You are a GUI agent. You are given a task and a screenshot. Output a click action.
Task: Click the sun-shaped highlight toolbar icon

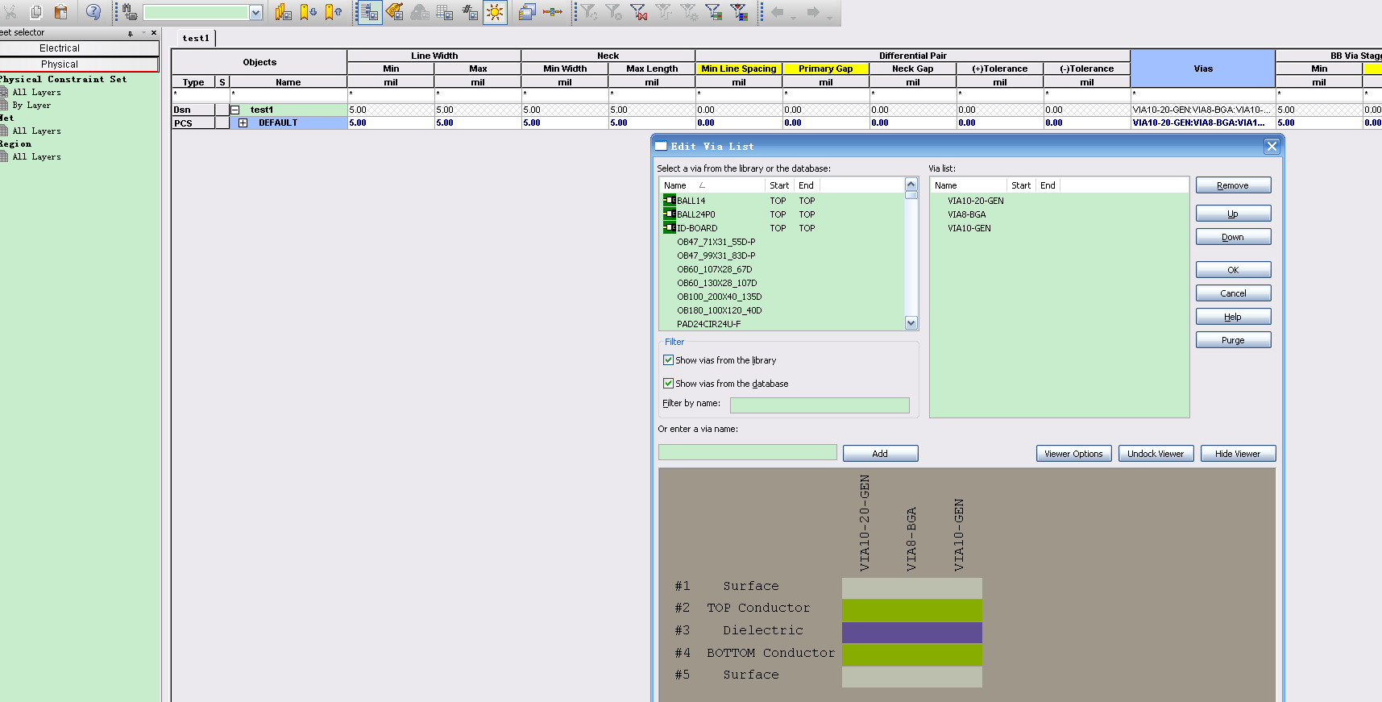pyautogui.click(x=495, y=12)
